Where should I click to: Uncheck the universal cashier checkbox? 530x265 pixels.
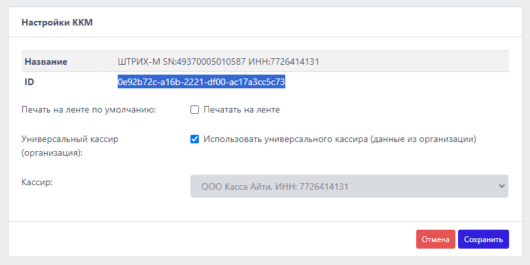pyautogui.click(x=194, y=139)
